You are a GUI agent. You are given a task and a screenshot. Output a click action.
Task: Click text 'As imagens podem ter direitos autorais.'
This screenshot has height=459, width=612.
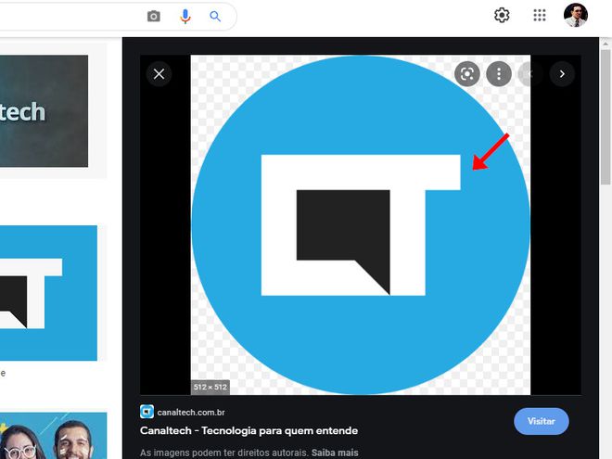tap(224, 453)
